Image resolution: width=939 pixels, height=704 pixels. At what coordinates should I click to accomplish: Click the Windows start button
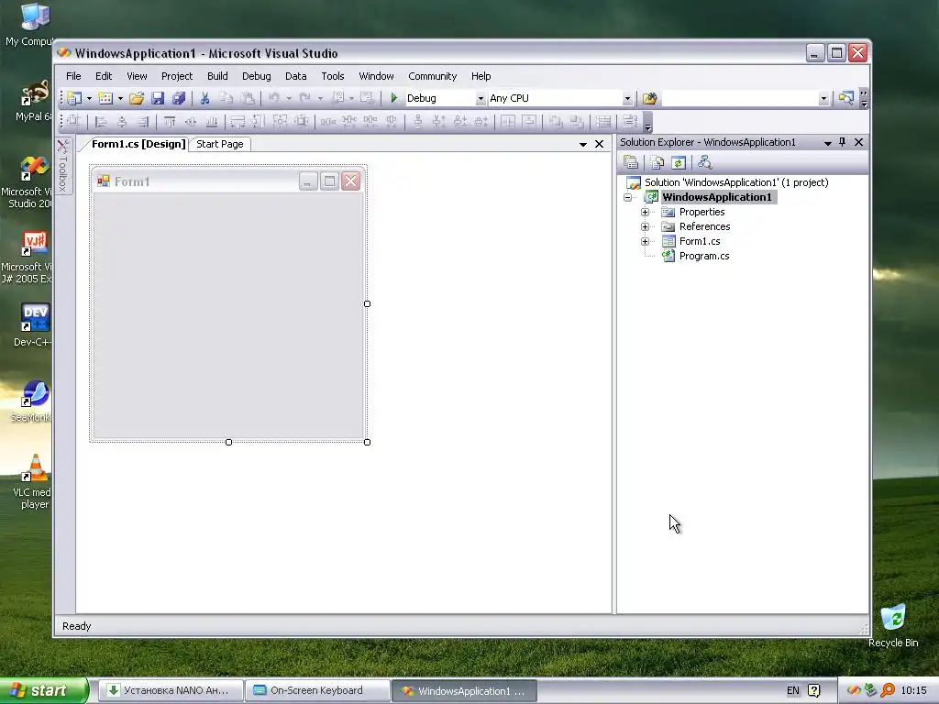click(x=44, y=690)
